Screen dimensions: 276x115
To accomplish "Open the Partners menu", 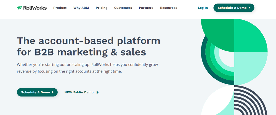I will click(x=146, y=8).
